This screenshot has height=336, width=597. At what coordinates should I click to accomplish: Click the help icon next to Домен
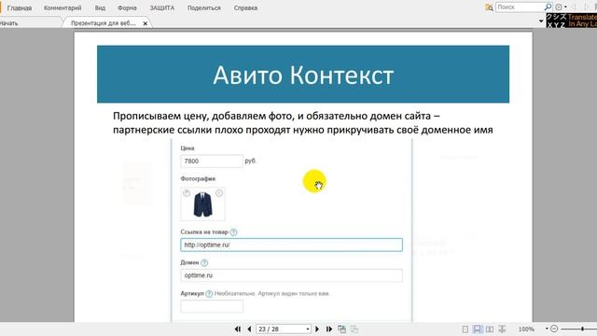click(204, 263)
